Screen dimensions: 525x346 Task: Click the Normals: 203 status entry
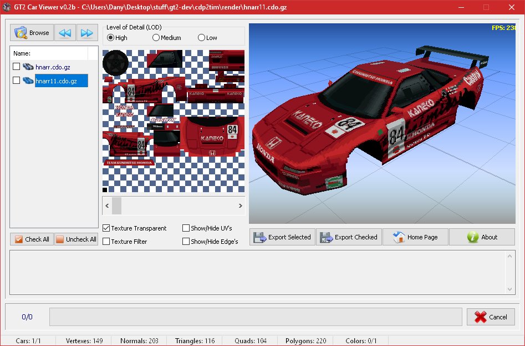pos(139,340)
